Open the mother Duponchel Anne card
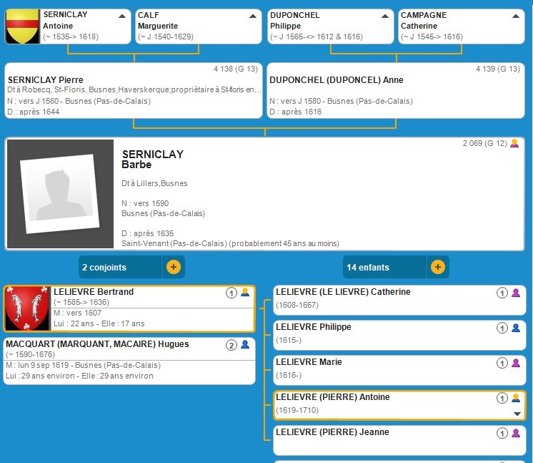 pos(397,91)
